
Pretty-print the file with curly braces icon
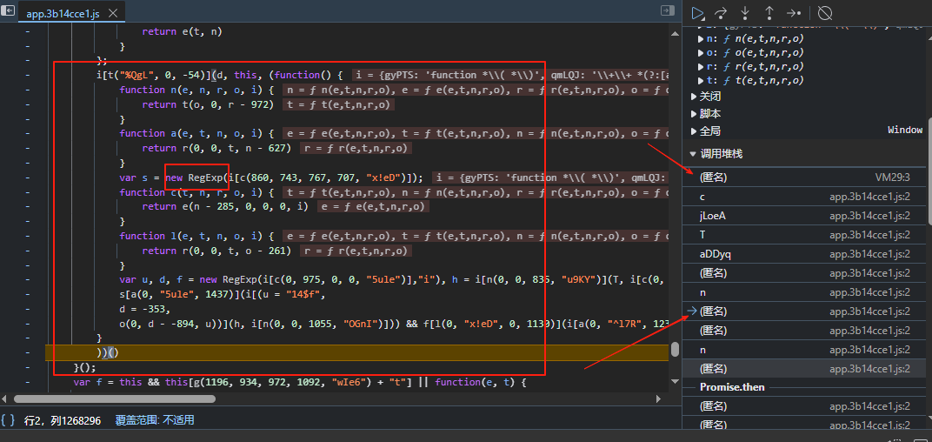pos(8,420)
